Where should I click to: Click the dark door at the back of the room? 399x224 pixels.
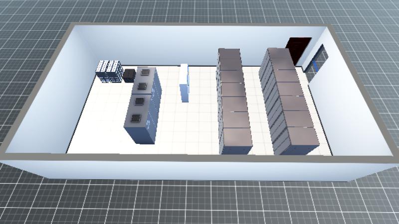[298, 50]
